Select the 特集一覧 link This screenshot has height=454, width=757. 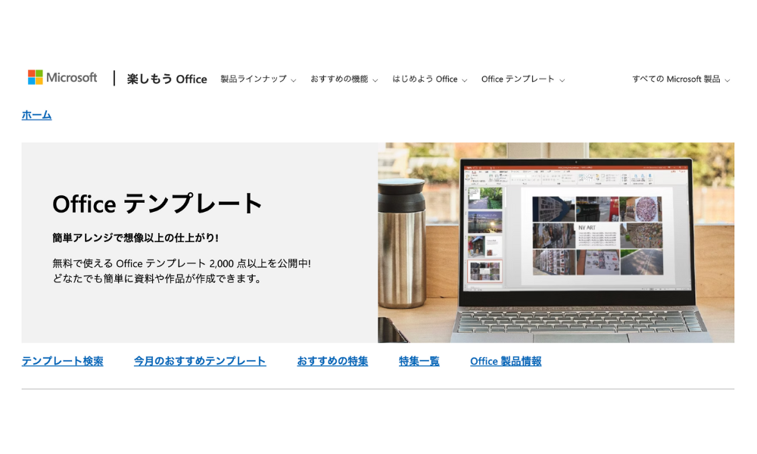coord(419,361)
